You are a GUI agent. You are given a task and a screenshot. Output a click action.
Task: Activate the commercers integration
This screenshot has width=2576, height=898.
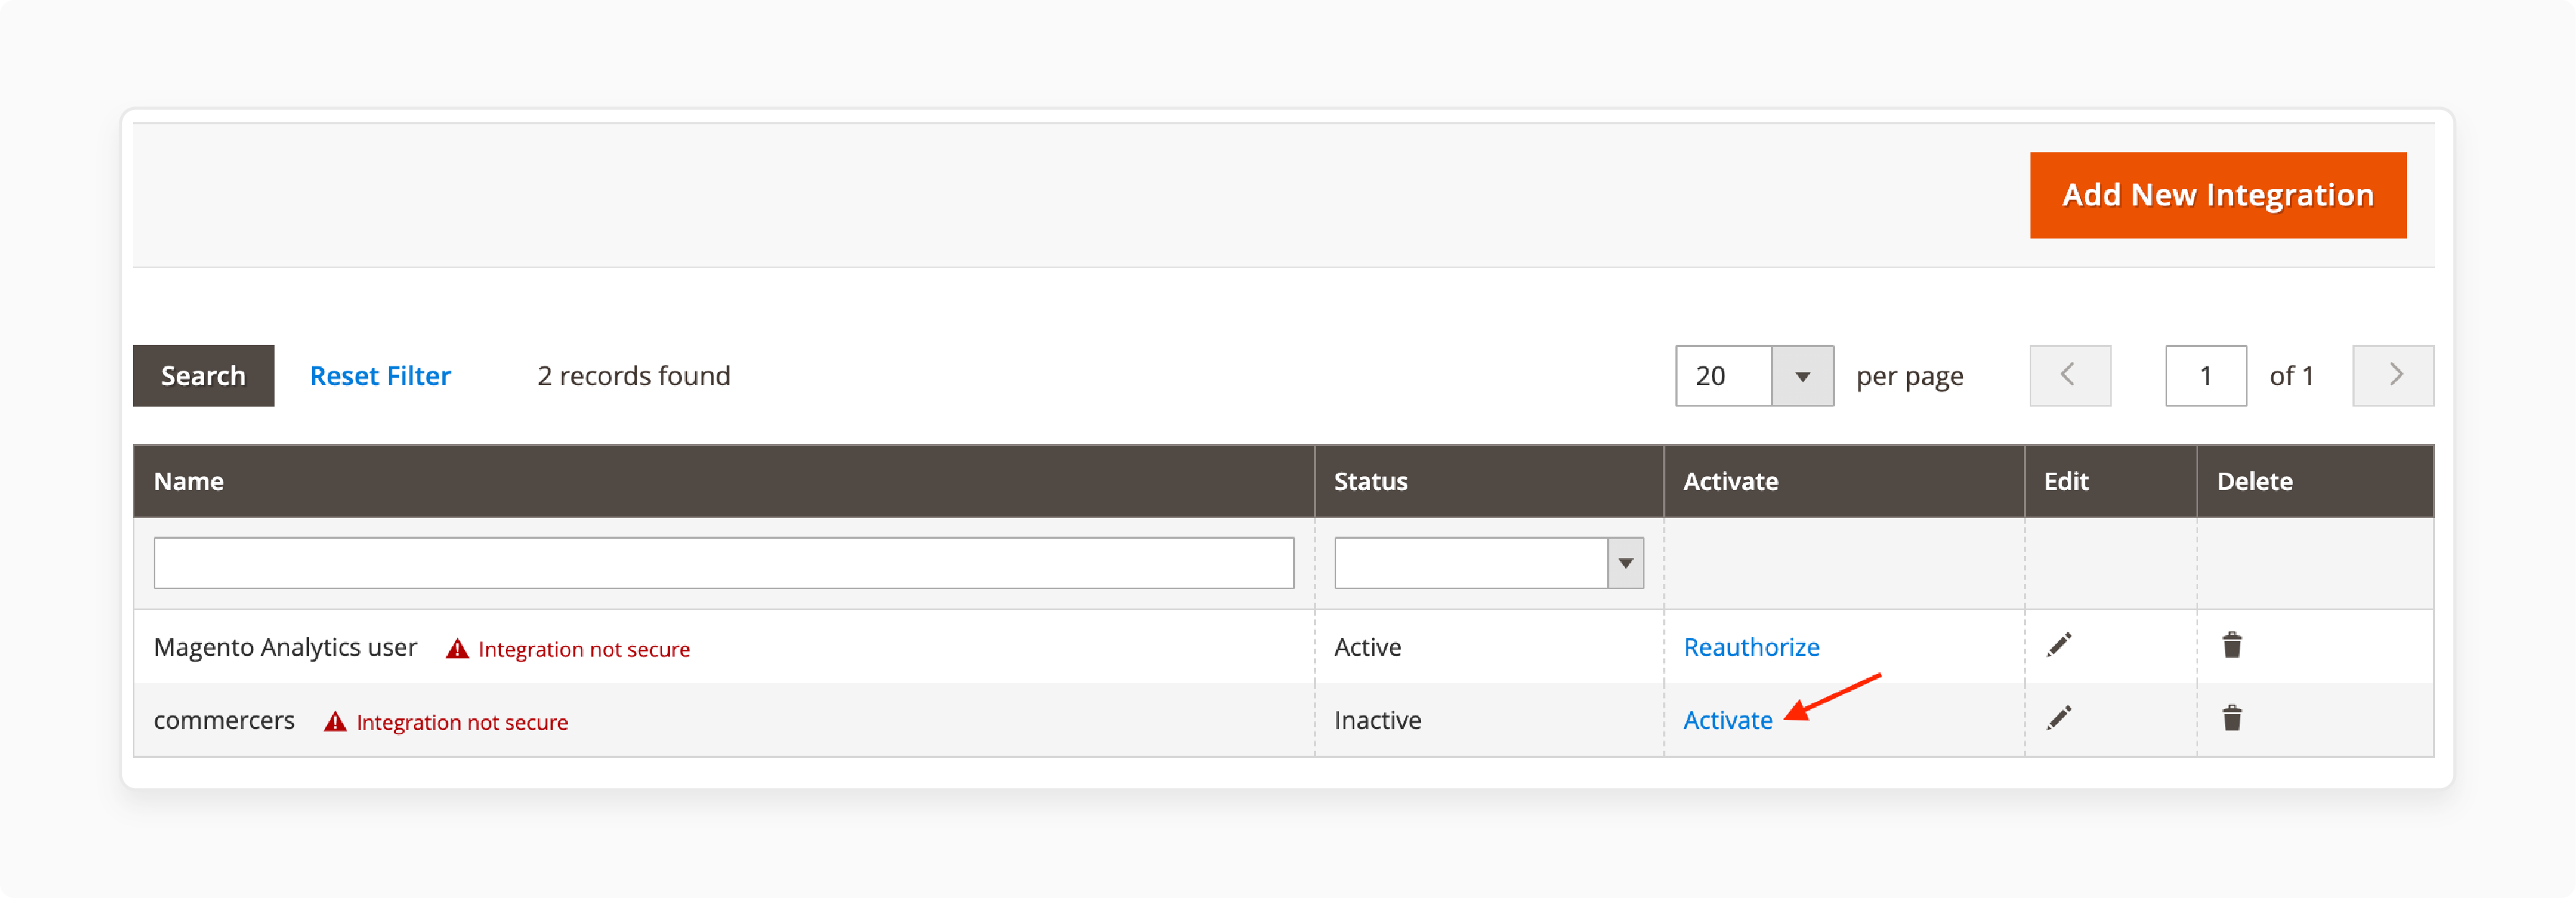coord(1727,720)
